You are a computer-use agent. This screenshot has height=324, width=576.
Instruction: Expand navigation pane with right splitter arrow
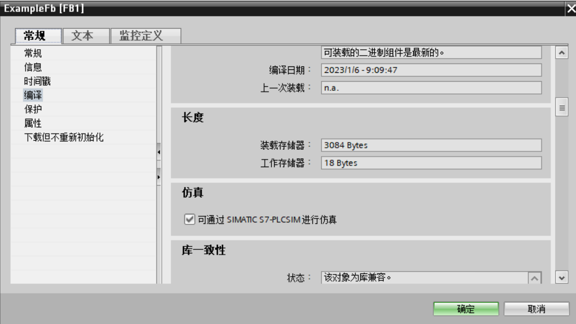click(159, 177)
